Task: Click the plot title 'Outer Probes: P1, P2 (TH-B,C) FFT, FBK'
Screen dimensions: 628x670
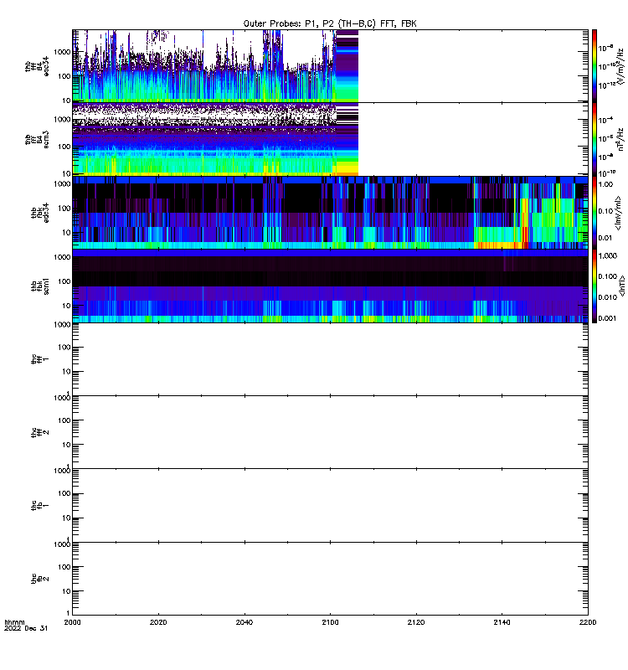Action: coord(329,24)
